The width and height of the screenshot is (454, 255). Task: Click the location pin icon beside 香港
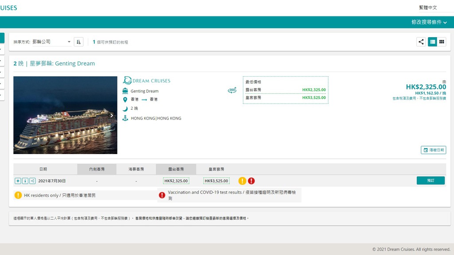(125, 100)
